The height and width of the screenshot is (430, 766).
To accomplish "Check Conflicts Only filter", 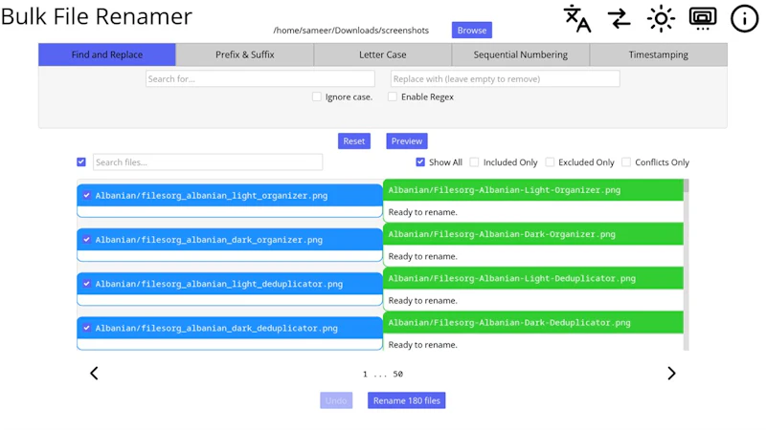I will [x=626, y=161].
